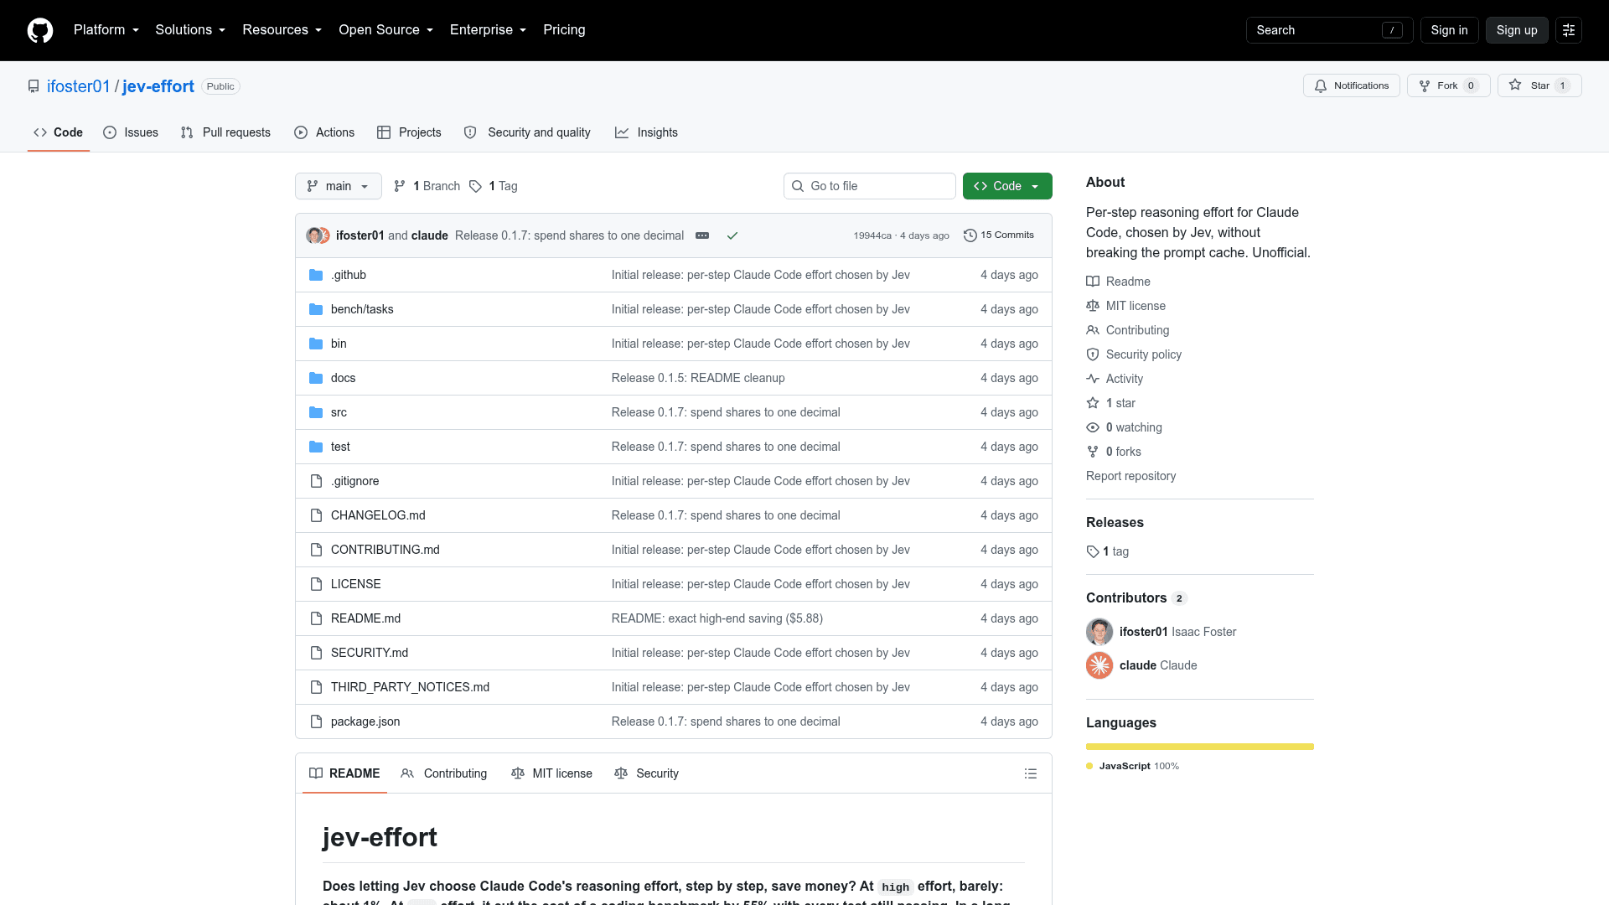
Task: Click the bench/tasks folder icon
Action: point(316,309)
